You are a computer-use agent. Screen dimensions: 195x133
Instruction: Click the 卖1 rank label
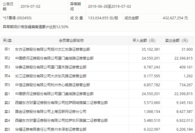[x=7, y=94]
